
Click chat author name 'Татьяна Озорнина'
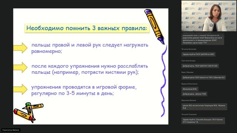click(x=189, y=114)
